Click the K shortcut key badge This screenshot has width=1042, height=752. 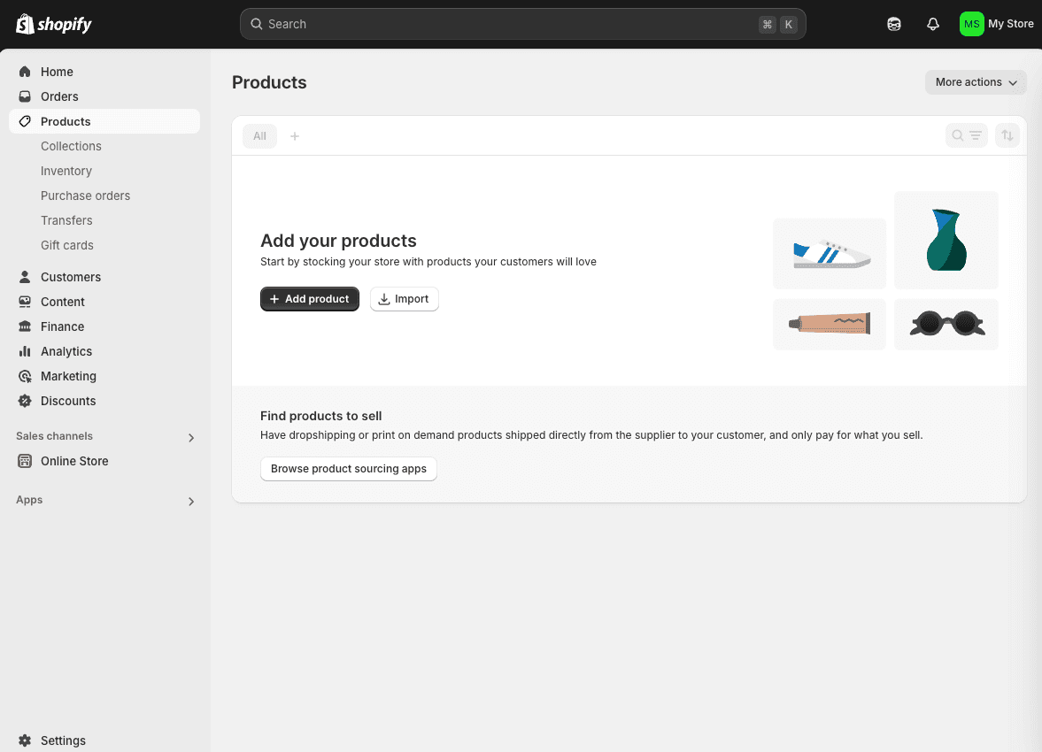pyautogui.click(x=788, y=25)
